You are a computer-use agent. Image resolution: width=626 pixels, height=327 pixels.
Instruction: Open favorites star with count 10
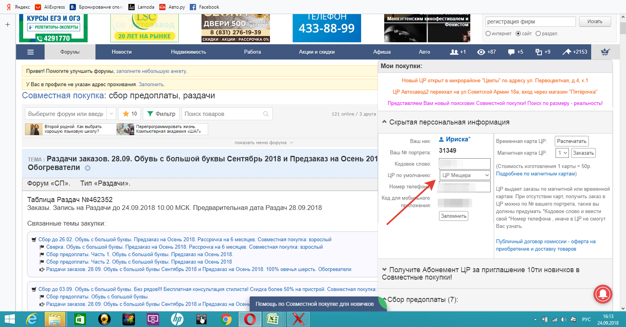click(130, 114)
